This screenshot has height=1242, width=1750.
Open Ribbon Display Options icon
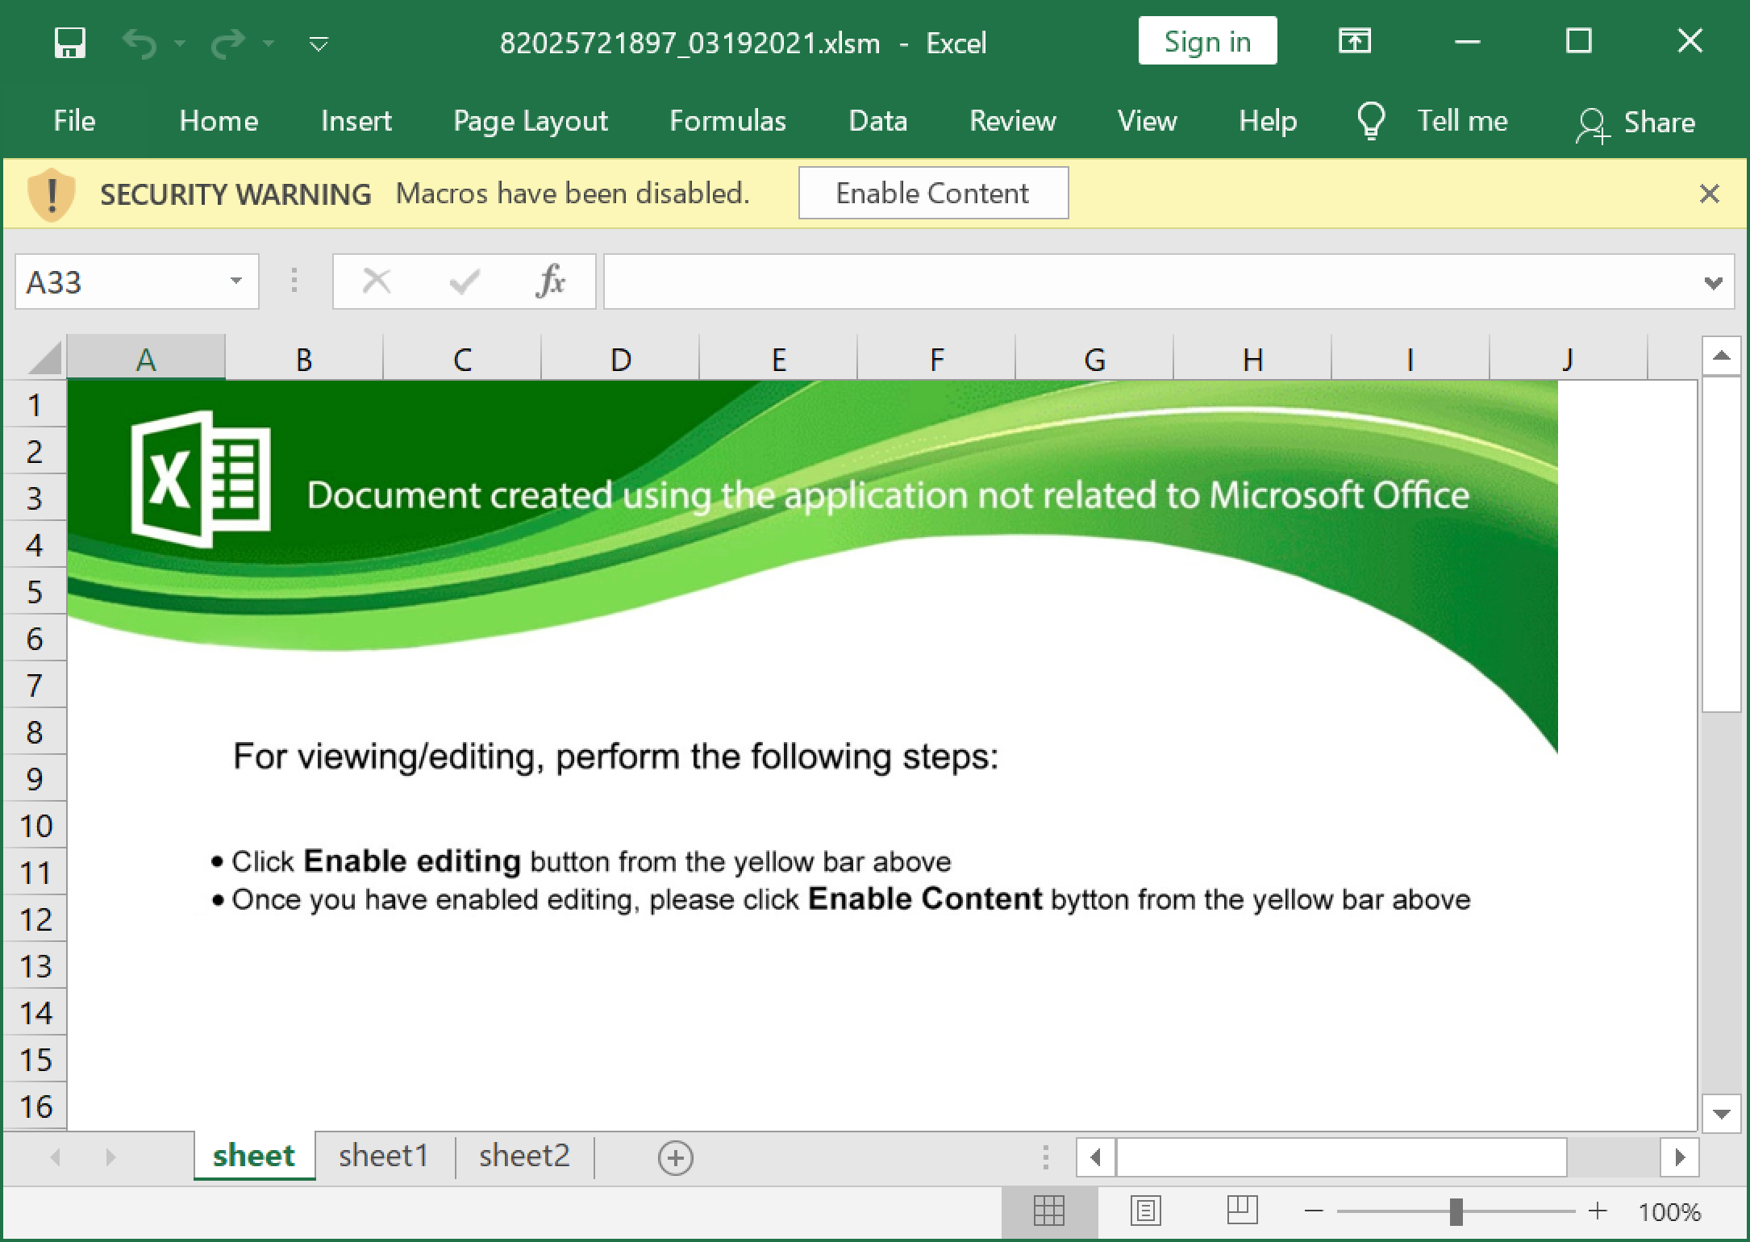tap(1355, 41)
